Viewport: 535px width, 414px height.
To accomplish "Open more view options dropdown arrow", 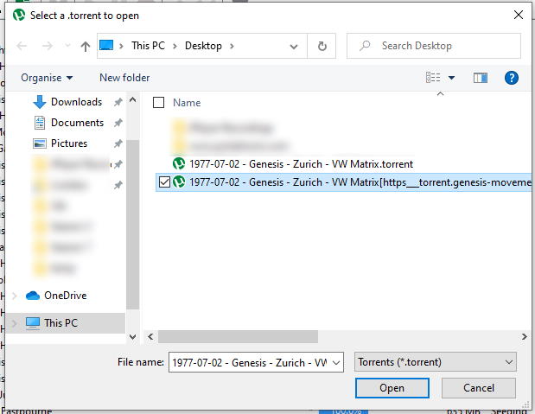I will click(451, 78).
